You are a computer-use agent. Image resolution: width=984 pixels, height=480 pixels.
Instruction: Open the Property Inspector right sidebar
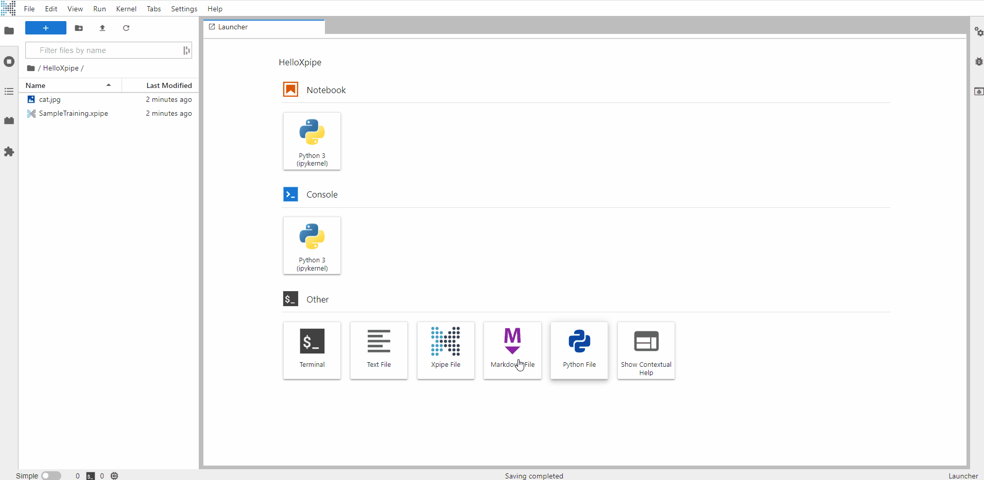[978, 32]
